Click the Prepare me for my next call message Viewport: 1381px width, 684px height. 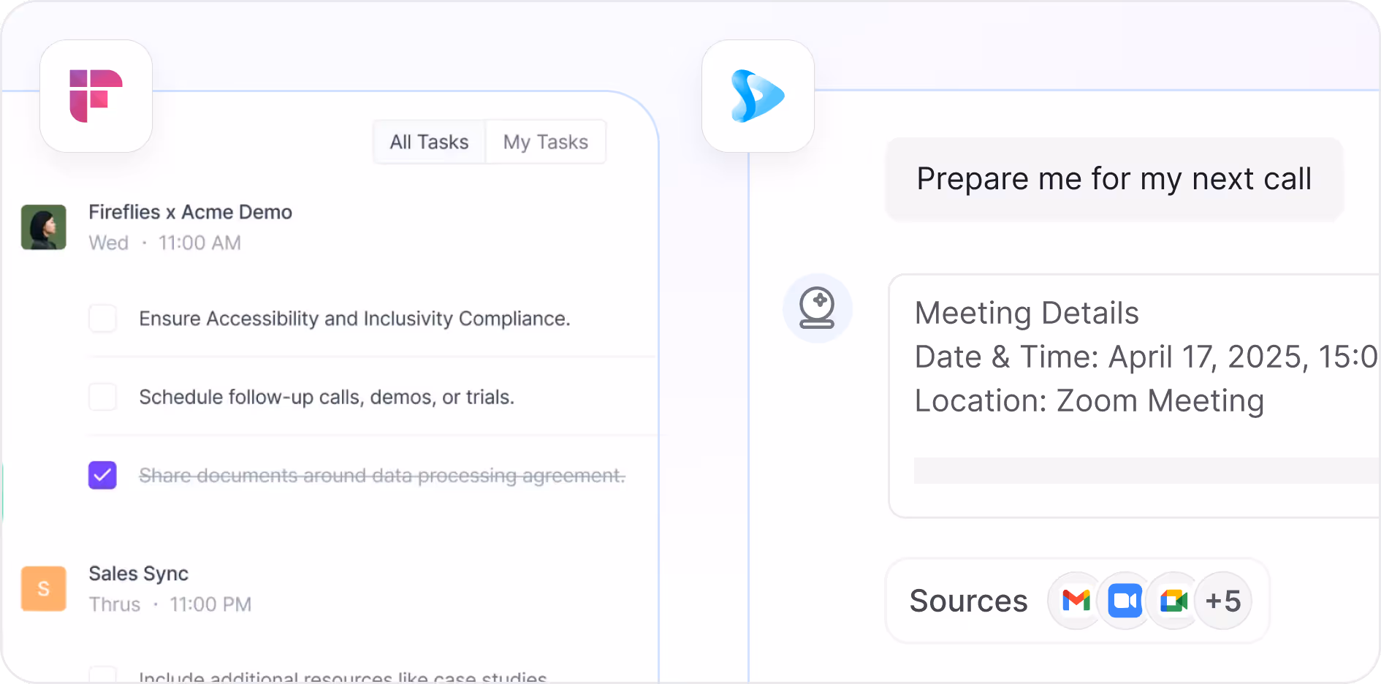coord(1114,179)
